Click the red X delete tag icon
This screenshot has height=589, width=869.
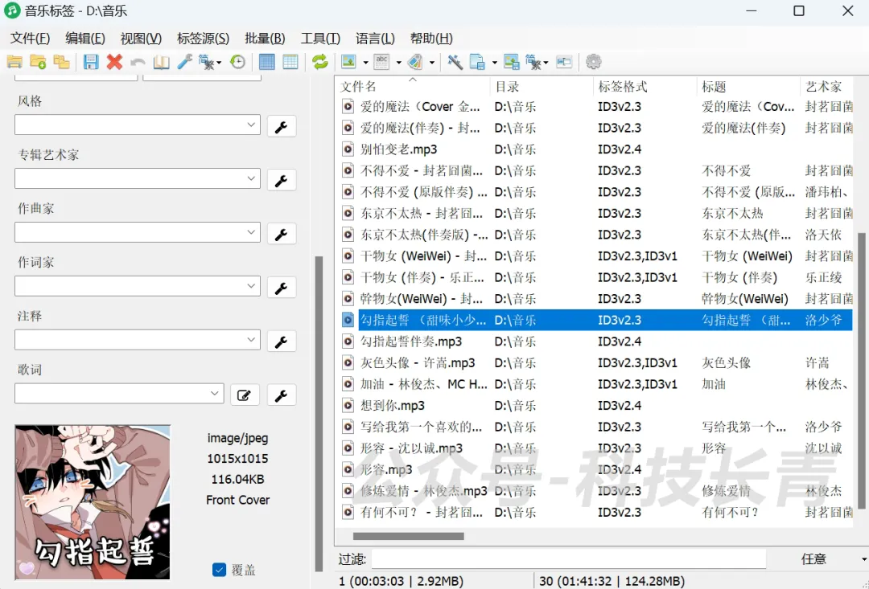point(114,62)
